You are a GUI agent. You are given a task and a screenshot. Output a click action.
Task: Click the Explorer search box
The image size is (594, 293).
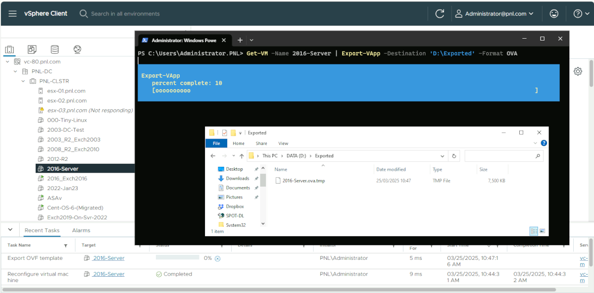[504, 156]
